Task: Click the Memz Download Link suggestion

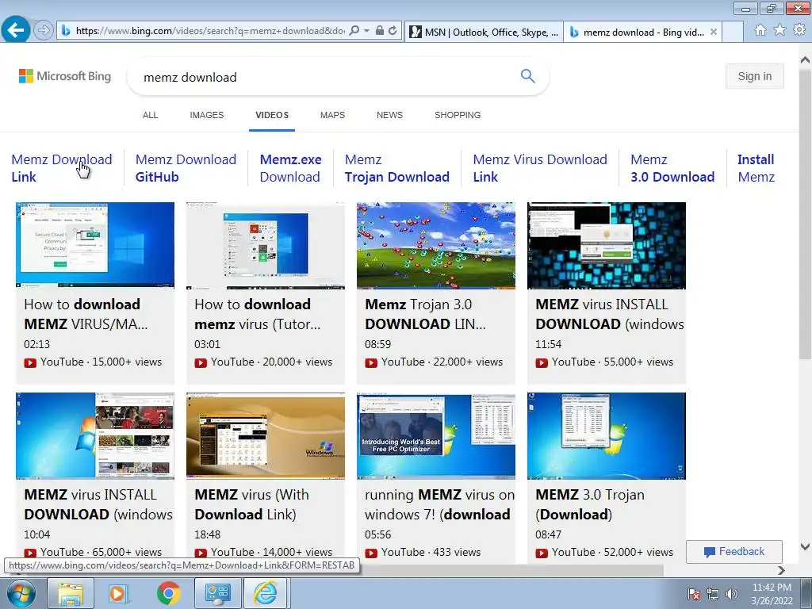Action: pos(62,168)
